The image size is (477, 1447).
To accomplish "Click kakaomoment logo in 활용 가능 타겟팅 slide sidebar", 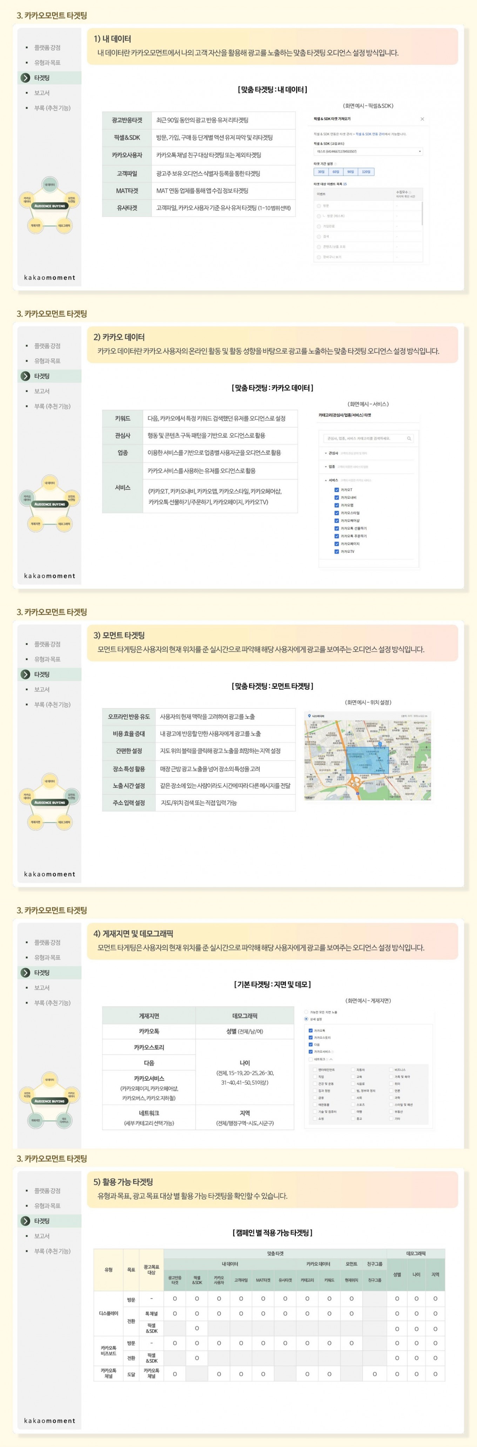I will coord(49,1421).
